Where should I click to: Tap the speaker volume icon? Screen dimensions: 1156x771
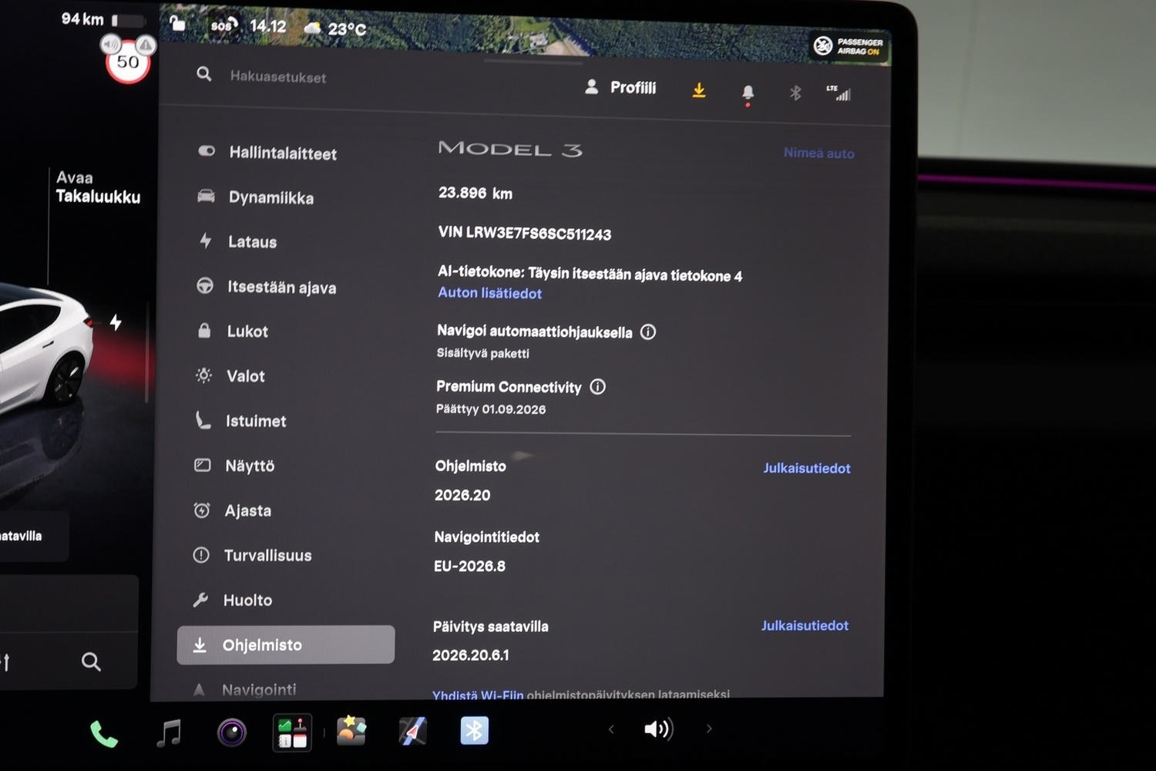pyautogui.click(x=658, y=729)
